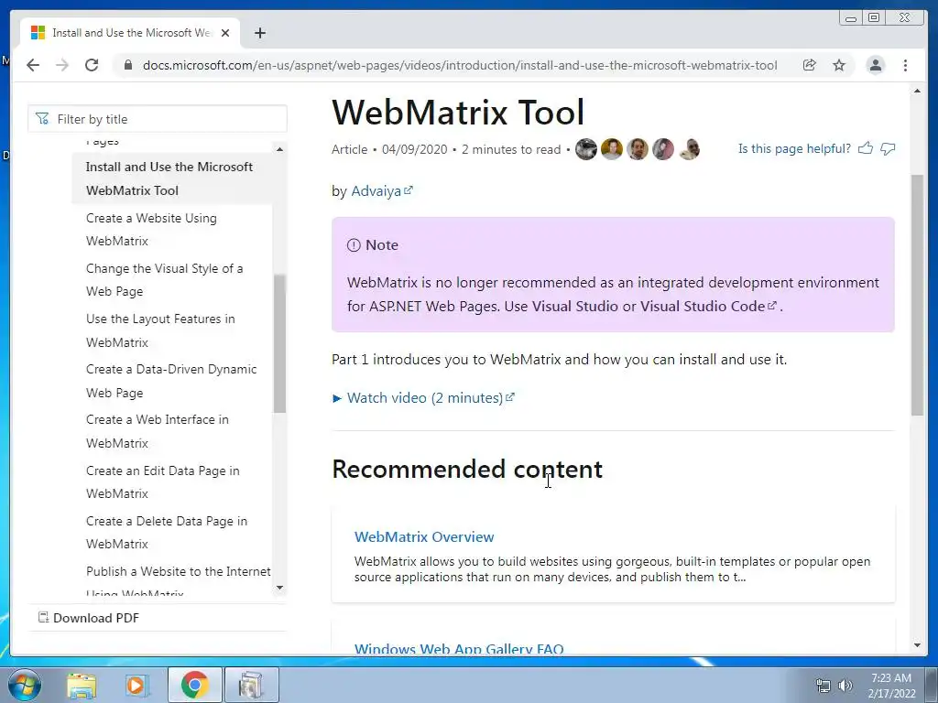Click the taskbar icon next to Chrome

(x=251, y=685)
